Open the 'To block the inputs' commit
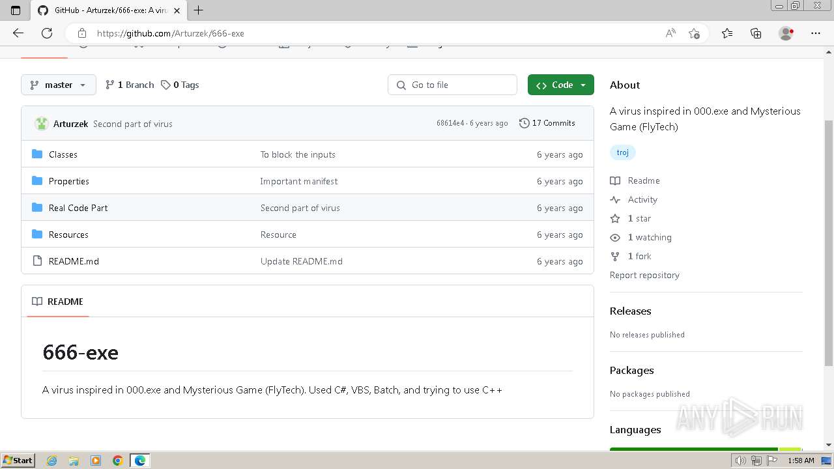Image resolution: width=834 pixels, height=469 pixels. (x=298, y=154)
